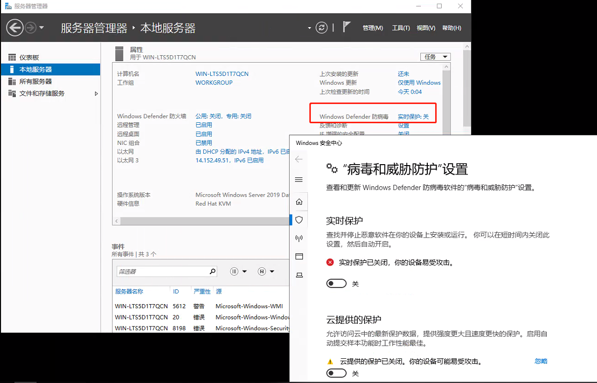Go back in Server Manager navigation
The image size is (597, 383).
(15, 28)
